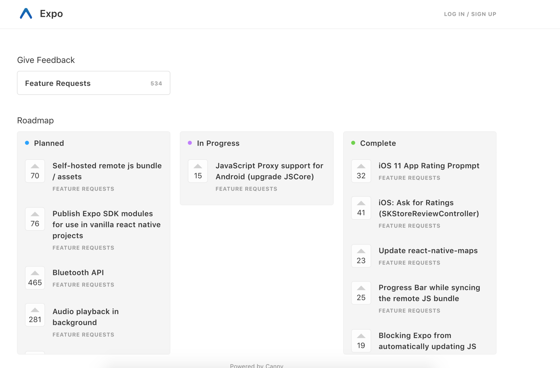This screenshot has height=368, width=560.
Task: Open the Bluetooth API post title
Action: pos(78,272)
